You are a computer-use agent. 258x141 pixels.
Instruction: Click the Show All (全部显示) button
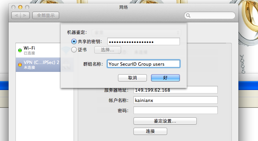46,15
